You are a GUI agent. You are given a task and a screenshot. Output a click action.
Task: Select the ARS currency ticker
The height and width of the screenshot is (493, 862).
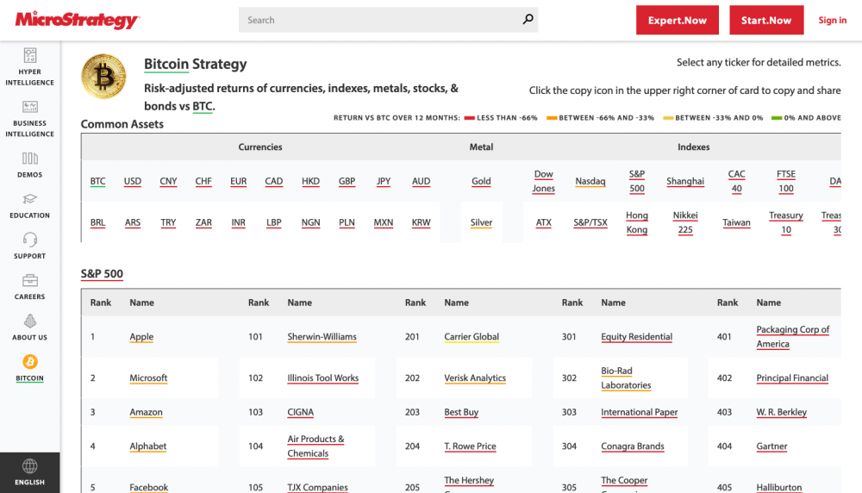[133, 222]
